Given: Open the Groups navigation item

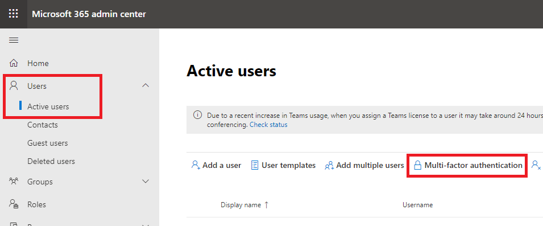Looking at the screenshot, I should (x=40, y=182).
